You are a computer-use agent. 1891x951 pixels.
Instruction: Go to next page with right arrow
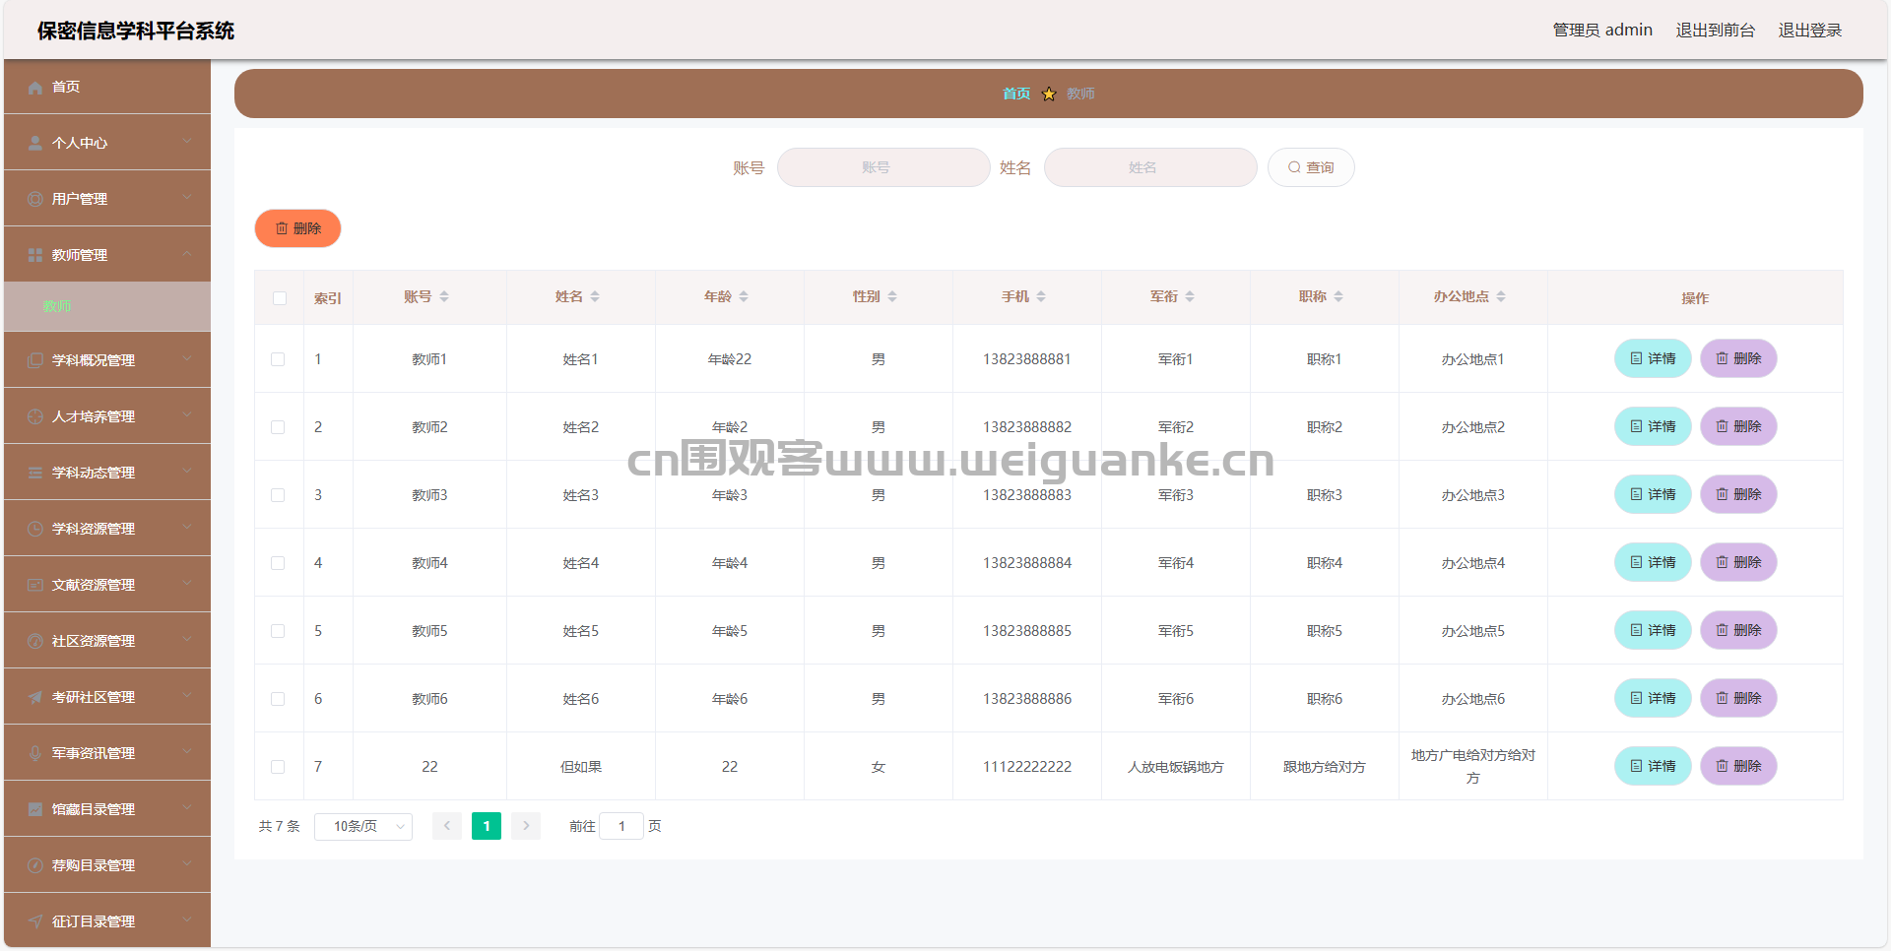point(526,827)
